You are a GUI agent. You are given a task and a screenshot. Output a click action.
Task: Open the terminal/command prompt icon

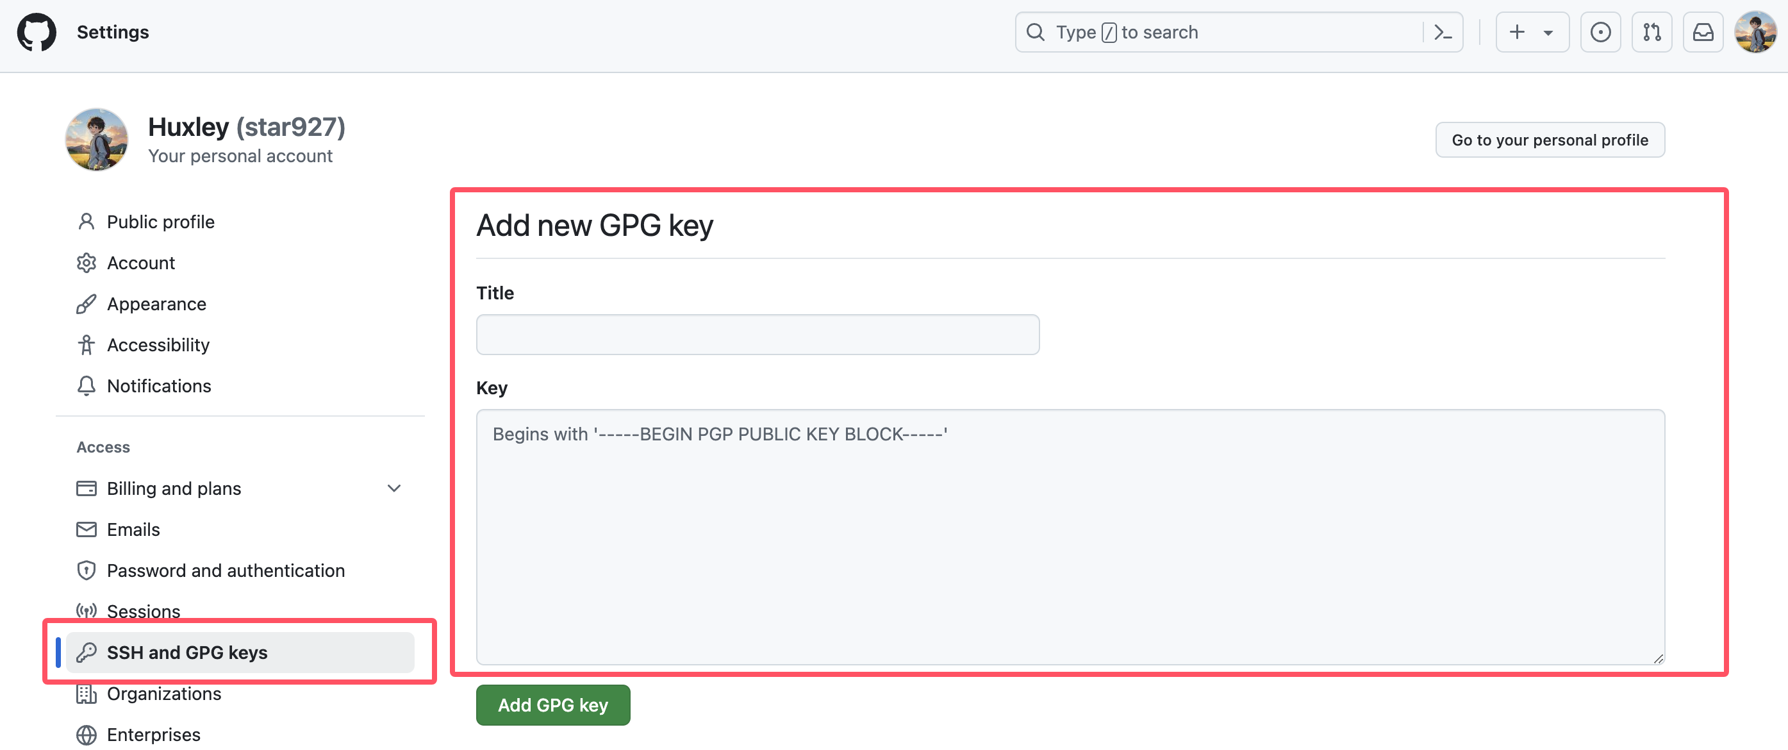(1441, 32)
